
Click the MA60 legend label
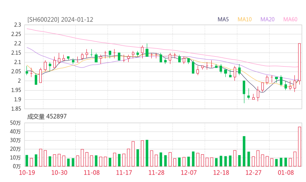[x=290, y=19]
